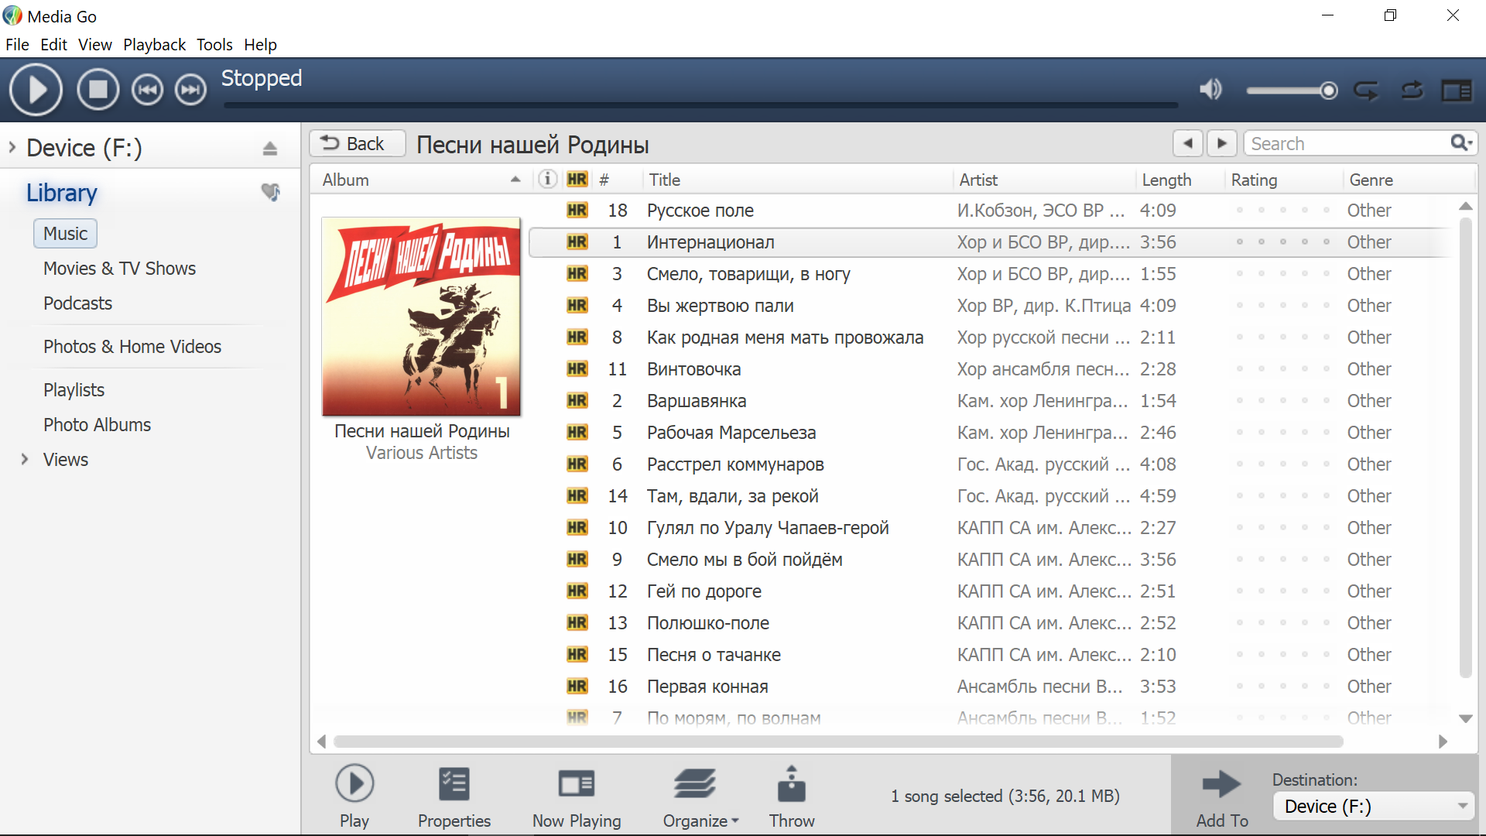Click the large Play button in transport bar
The height and width of the screenshot is (836, 1486).
tap(36, 91)
